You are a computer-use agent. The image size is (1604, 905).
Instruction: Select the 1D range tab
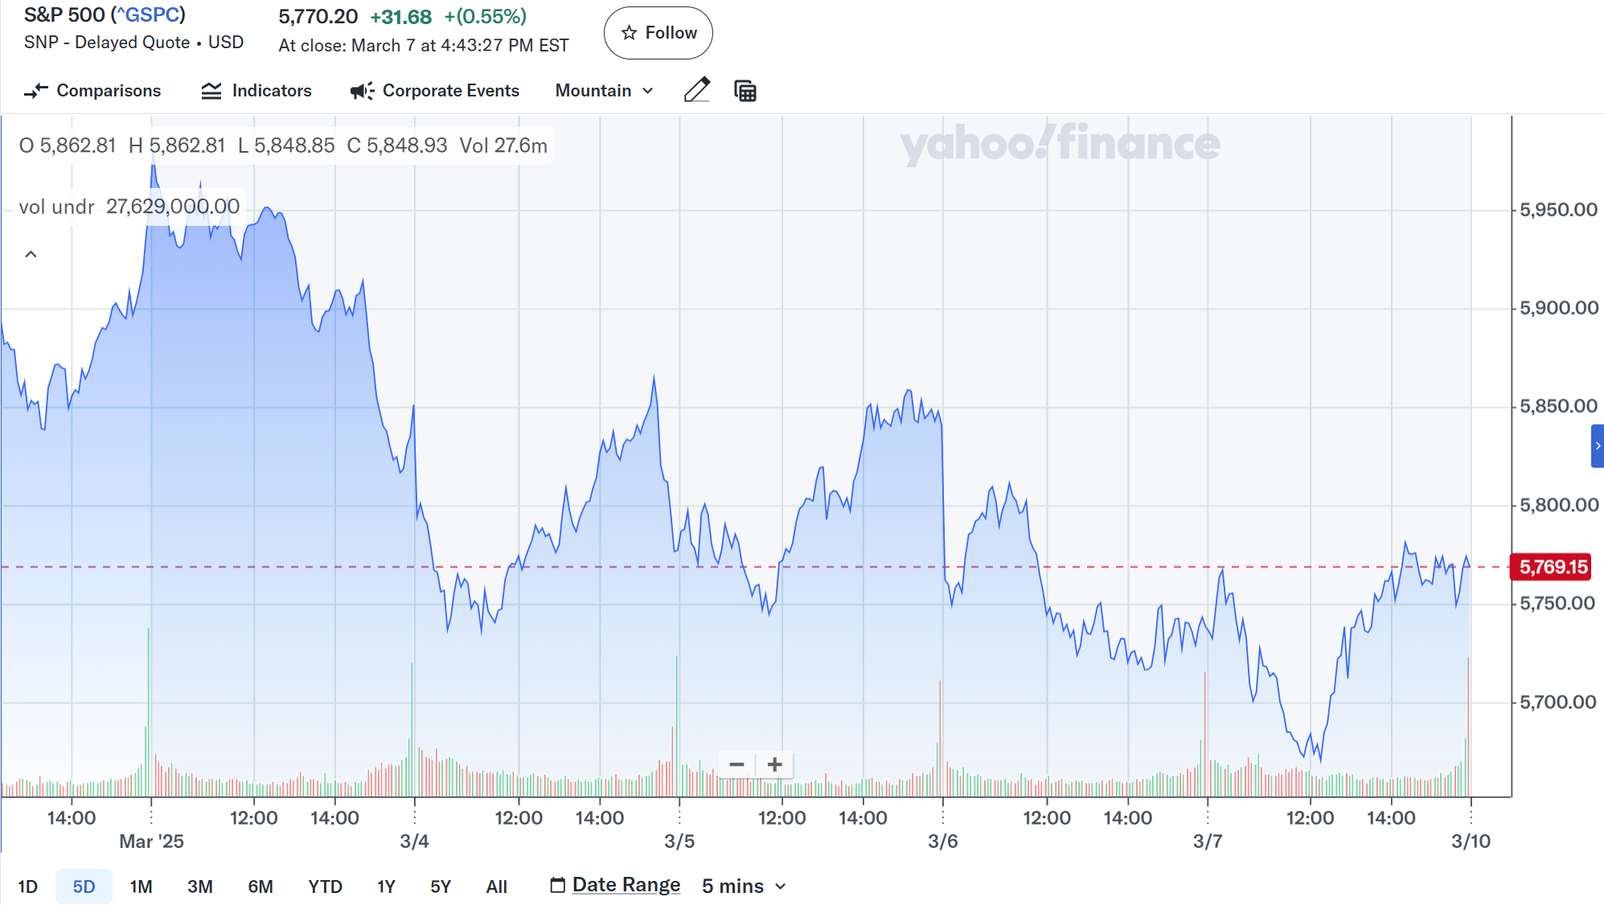point(28,887)
